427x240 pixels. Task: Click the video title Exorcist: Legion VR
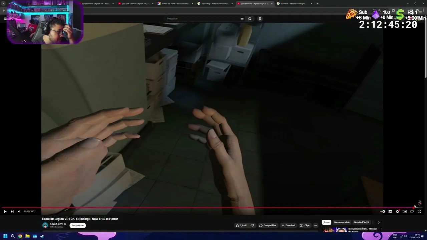tap(80, 219)
